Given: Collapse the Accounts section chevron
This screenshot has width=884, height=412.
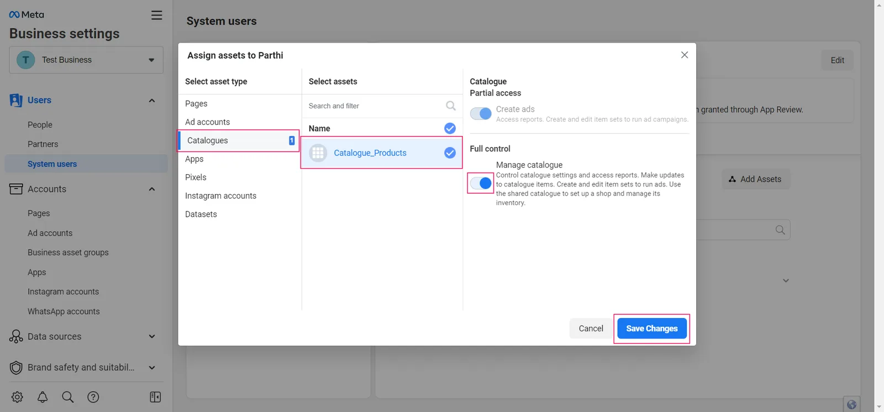Looking at the screenshot, I should tap(152, 189).
